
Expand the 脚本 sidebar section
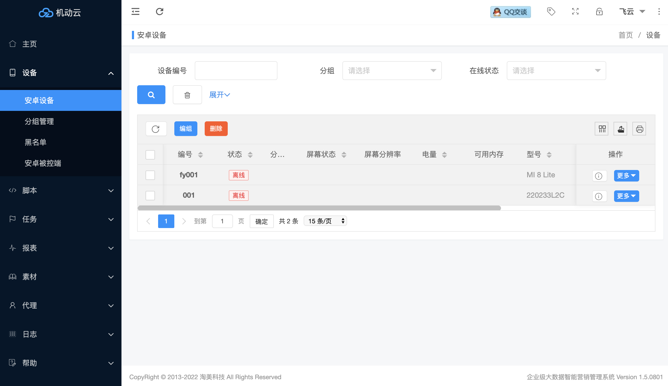click(61, 190)
